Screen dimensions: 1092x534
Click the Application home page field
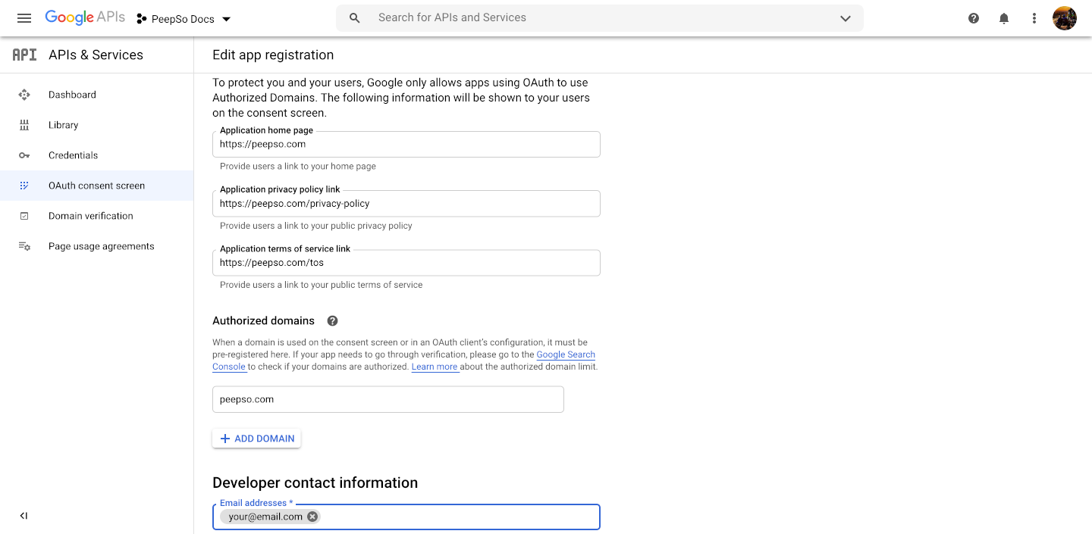pyautogui.click(x=406, y=144)
